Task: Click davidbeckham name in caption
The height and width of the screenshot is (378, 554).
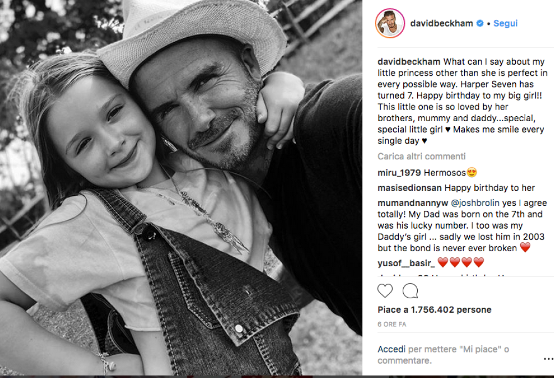Action: (x=409, y=62)
